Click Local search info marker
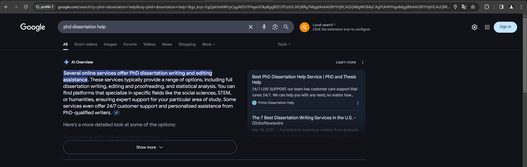The image size is (527, 167). [335, 24]
